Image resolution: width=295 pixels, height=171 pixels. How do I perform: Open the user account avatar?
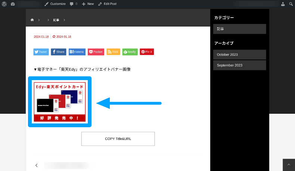coord(283,4)
